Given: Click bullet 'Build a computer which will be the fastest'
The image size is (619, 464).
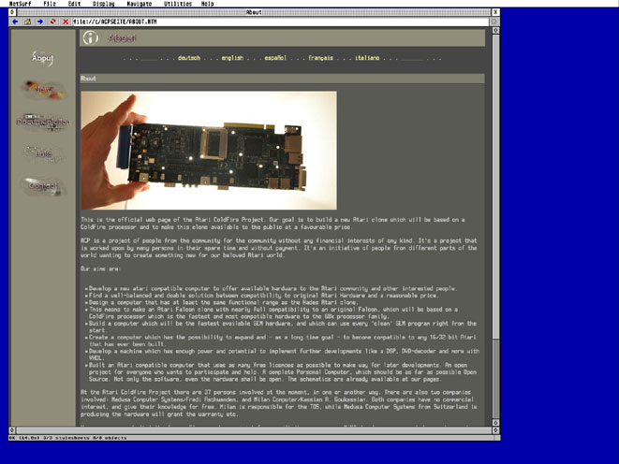Looking at the screenshot, I should pyautogui.click(x=283, y=326).
